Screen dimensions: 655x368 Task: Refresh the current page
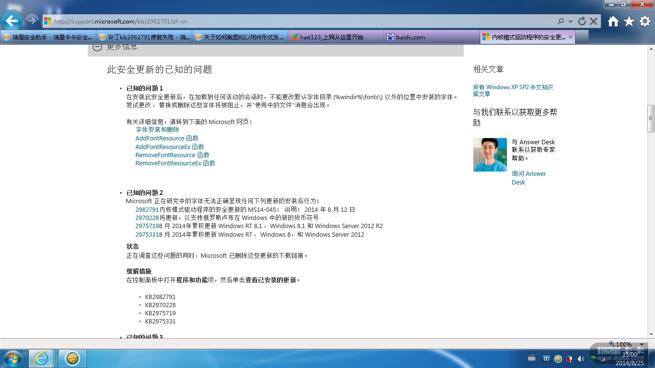tap(582, 22)
